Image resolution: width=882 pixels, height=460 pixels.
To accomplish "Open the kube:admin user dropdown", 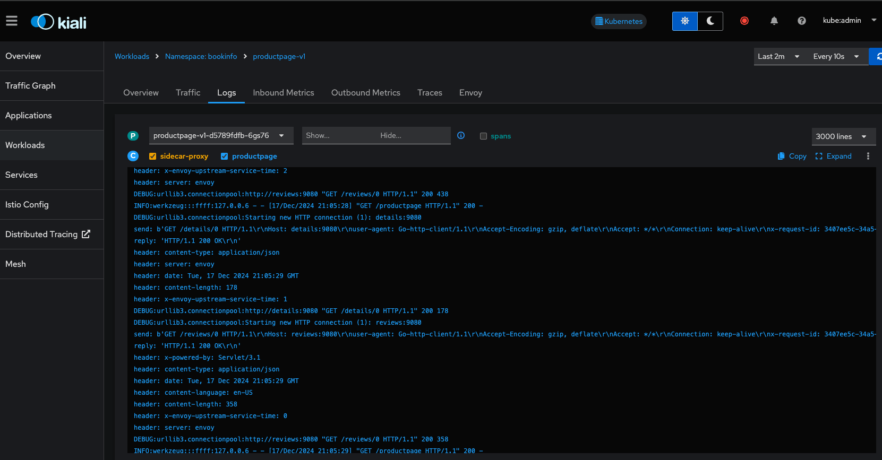I will tap(849, 20).
